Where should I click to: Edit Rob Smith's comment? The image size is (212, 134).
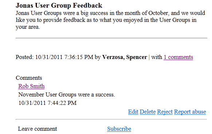[x=133, y=112]
